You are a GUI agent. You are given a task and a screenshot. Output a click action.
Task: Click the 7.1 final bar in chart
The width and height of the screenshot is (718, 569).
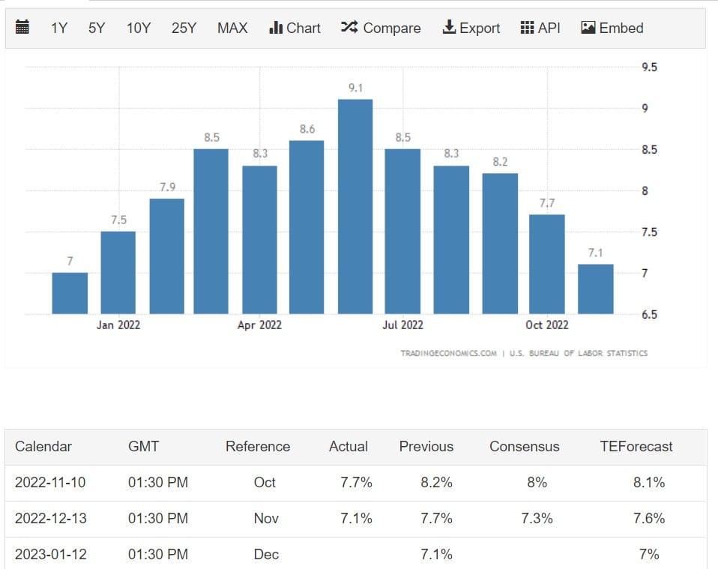[x=596, y=289]
